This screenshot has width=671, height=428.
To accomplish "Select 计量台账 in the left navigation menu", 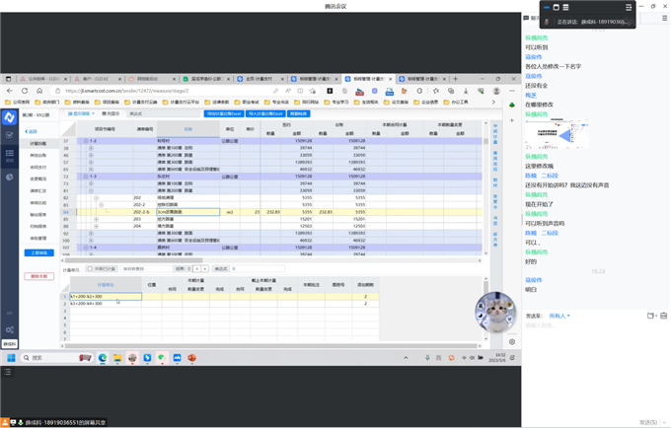I will point(37,144).
